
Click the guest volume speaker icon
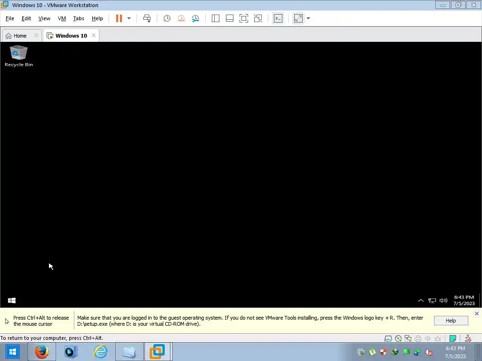click(x=443, y=300)
